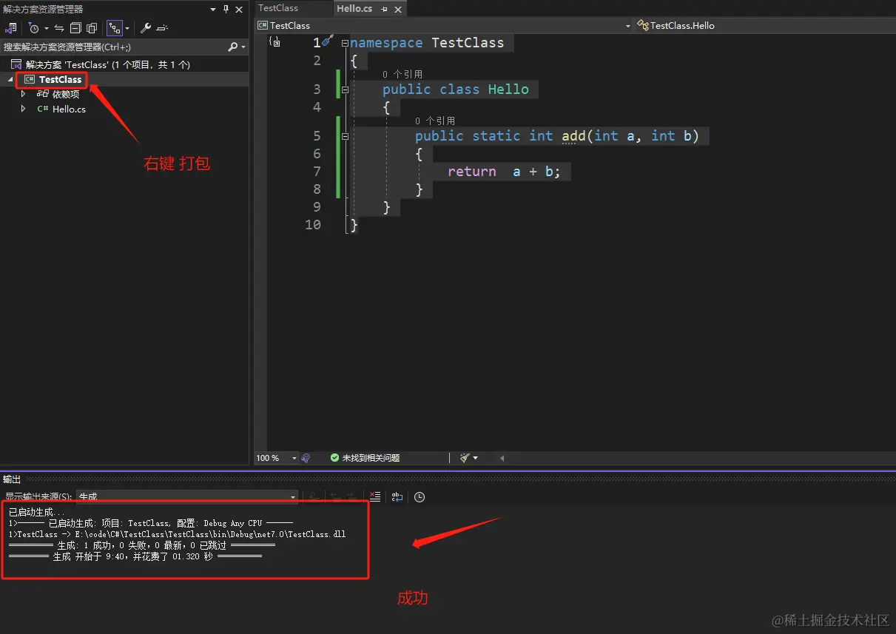Viewport: 896px width, 634px height.
Task: Expand the 依赖项 dependencies node
Action: (24, 94)
